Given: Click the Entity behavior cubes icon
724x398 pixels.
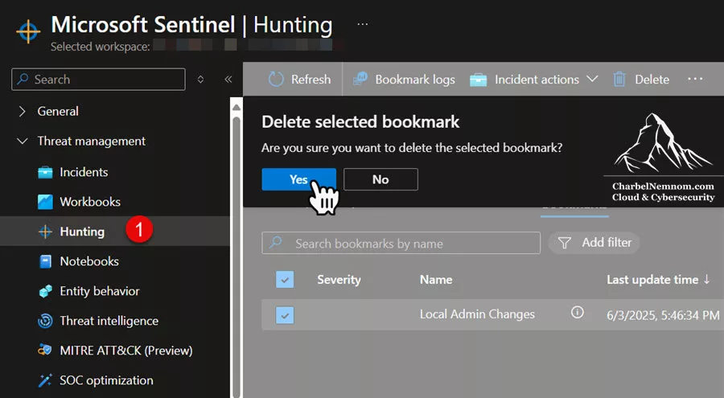Looking at the screenshot, I should tap(45, 291).
